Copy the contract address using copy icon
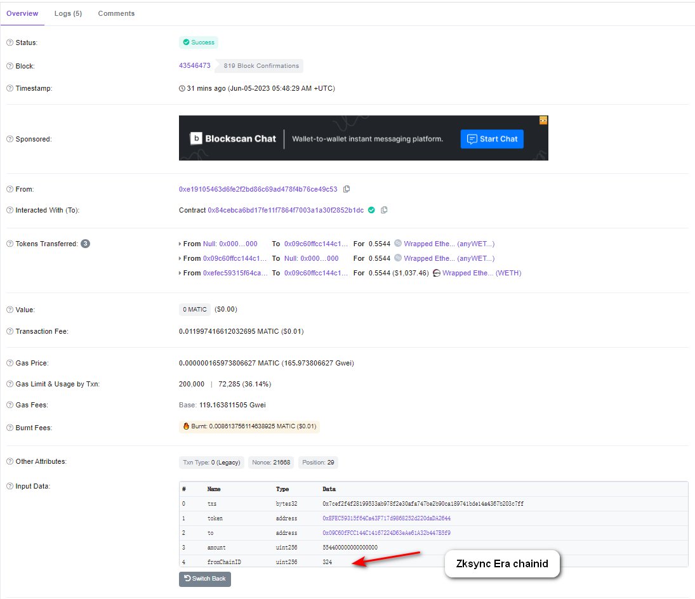The height and width of the screenshot is (599, 695). point(384,210)
